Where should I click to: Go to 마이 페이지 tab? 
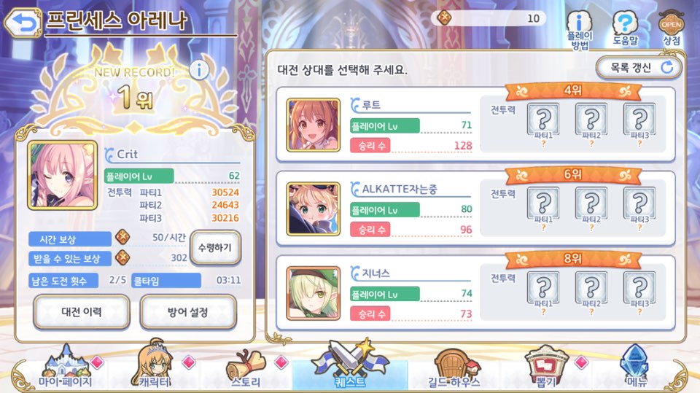[x=66, y=367]
